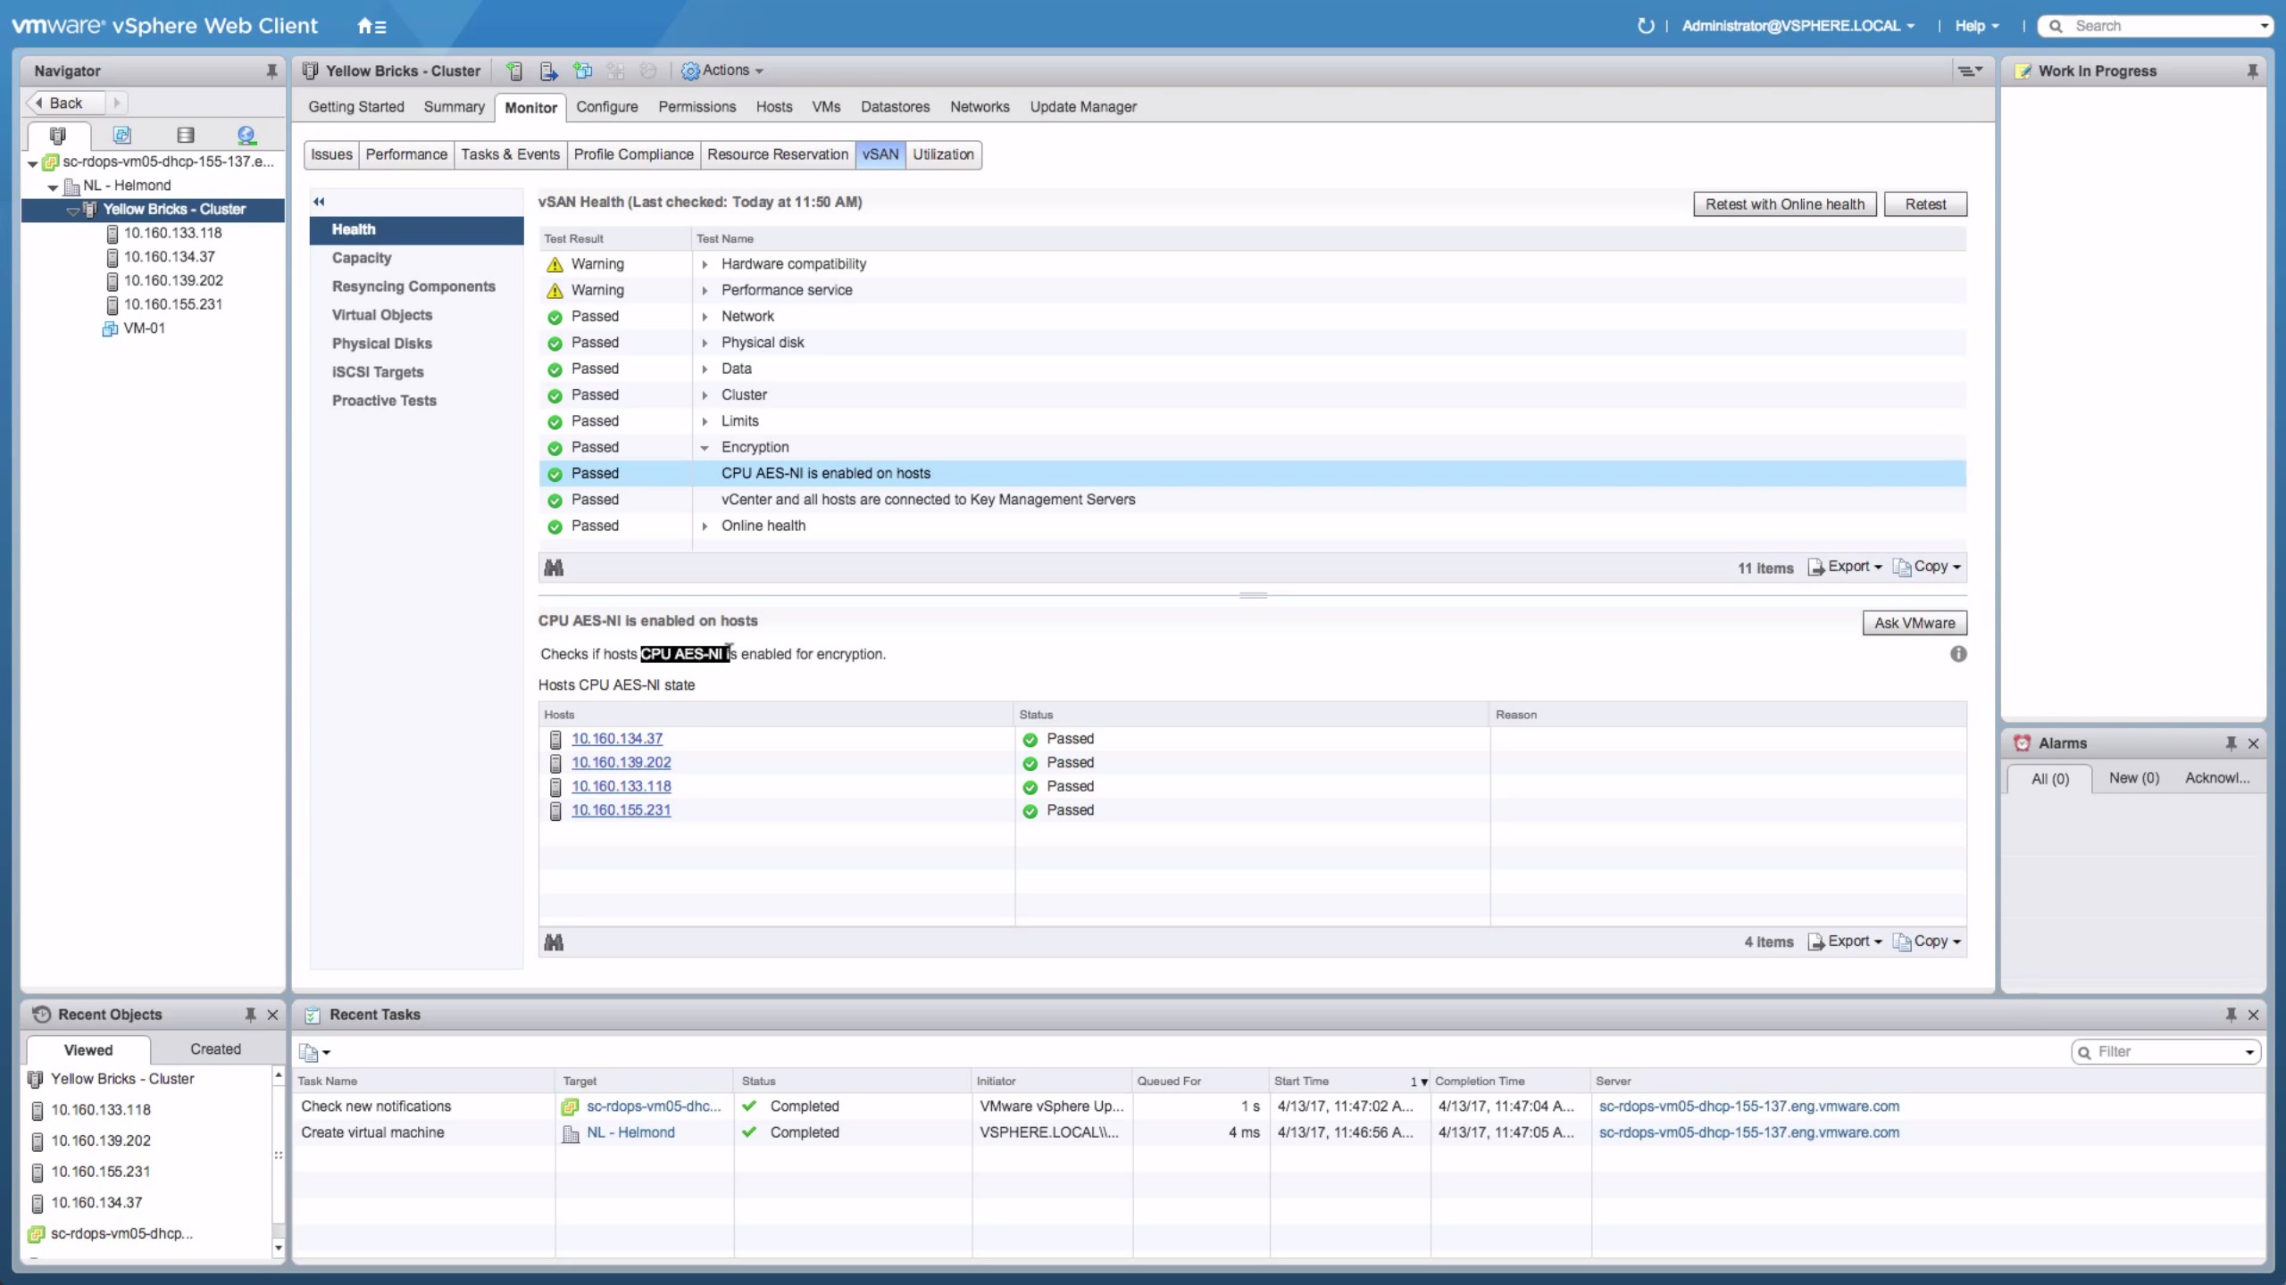Collapse the Encryption test group
The height and width of the screenshot is (1285, 2286).
click(x=705, y=448)
